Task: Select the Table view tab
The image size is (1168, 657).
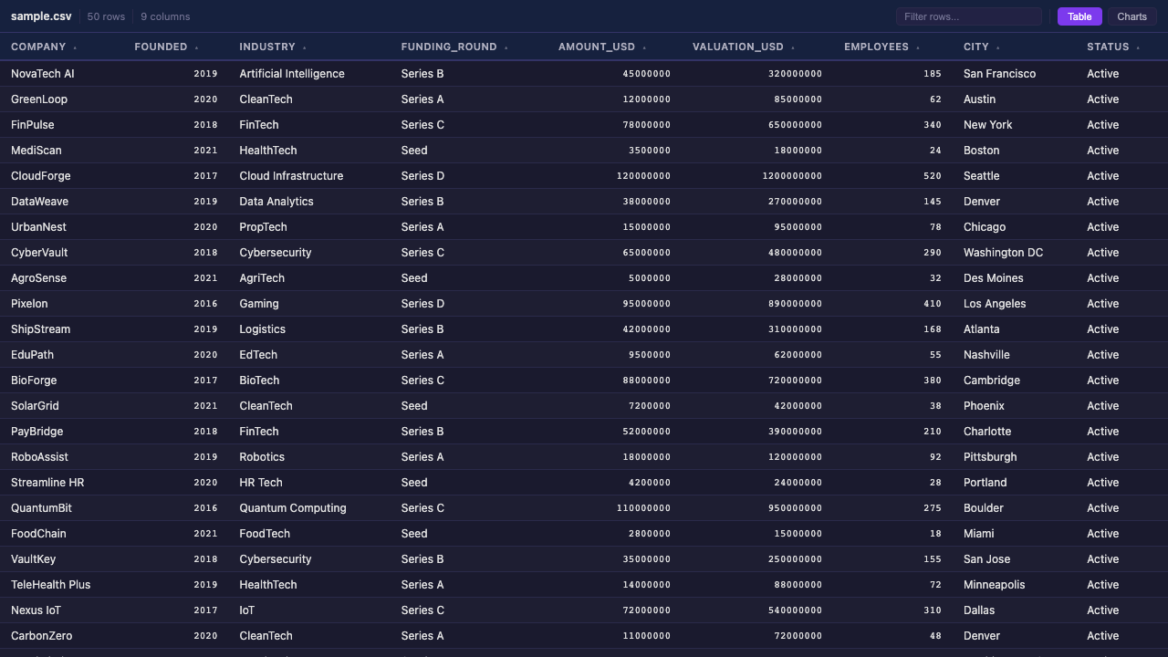Action: tap(1079, 16)
